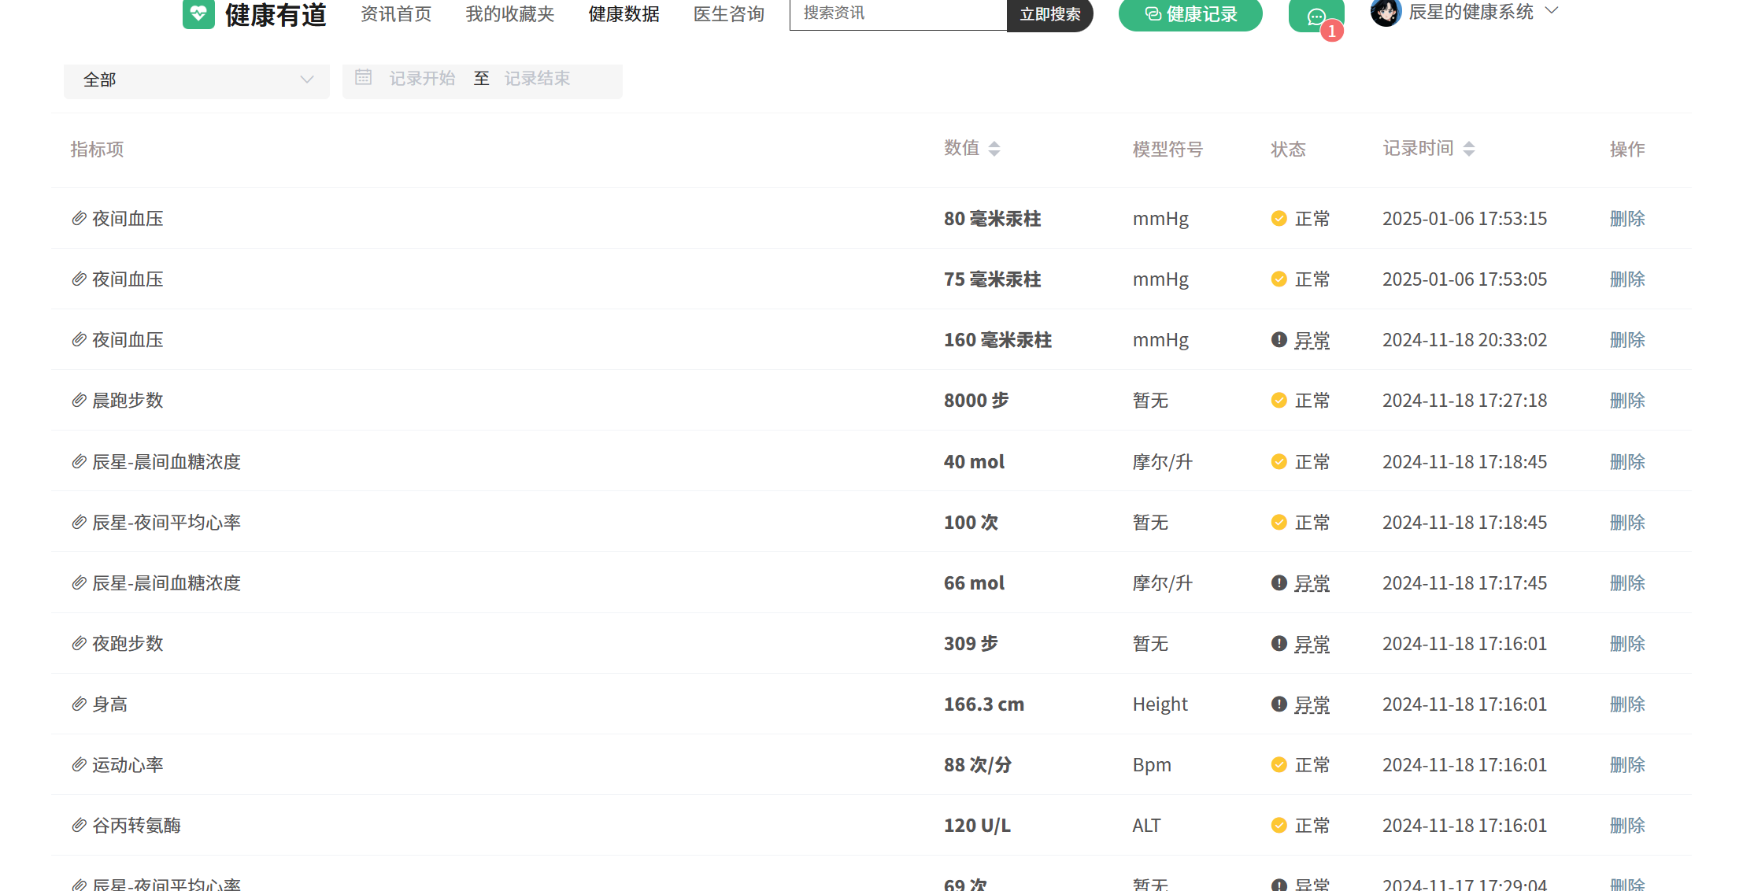Click the 健康记录 green button
Viewport: 1743px width, 891px height.
(1190, 13)
